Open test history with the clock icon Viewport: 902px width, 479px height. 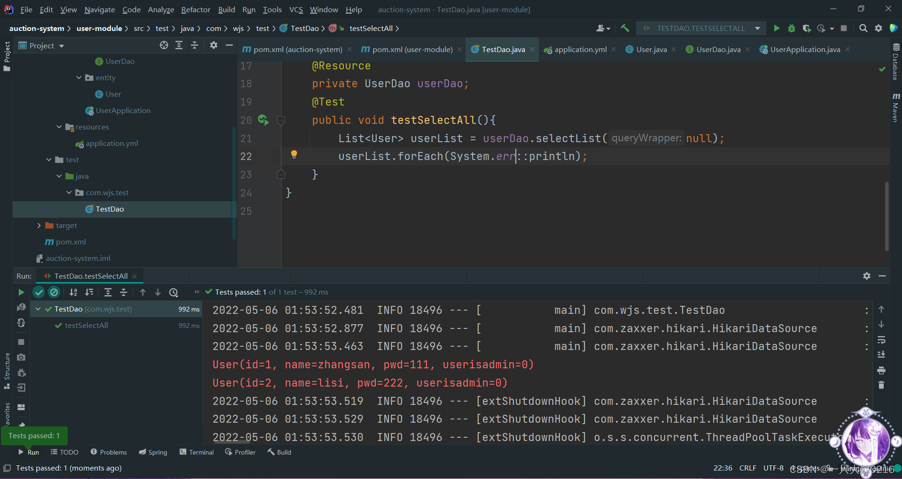(x=174, y=292)
